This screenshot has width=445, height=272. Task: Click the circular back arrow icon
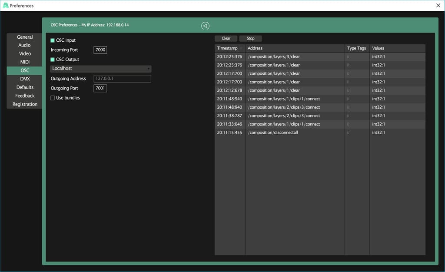(205, 26)
